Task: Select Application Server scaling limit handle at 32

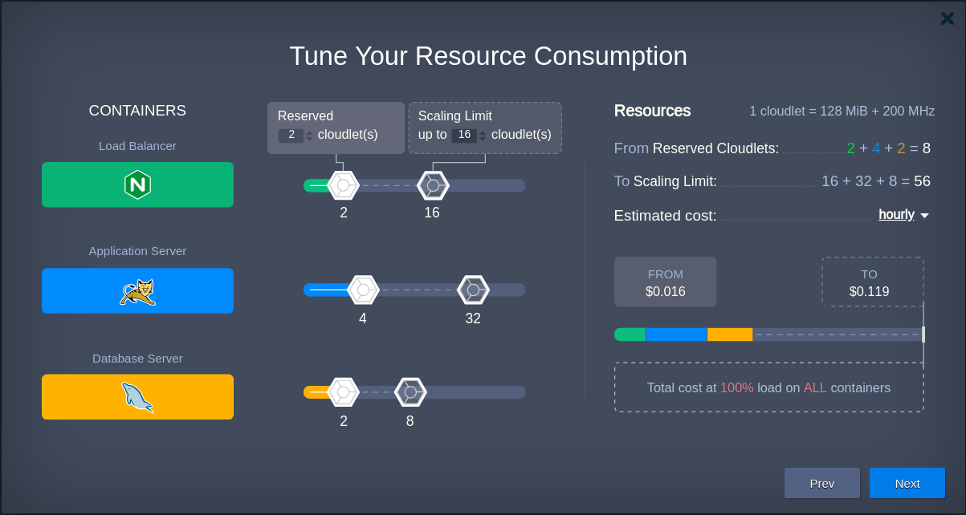Action: click(473, 290)
